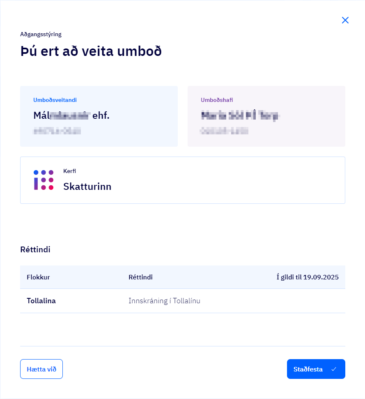Screen dimensions: 365x399
Task: Click the Kerfi system card
Action: [x=182, y=180]
